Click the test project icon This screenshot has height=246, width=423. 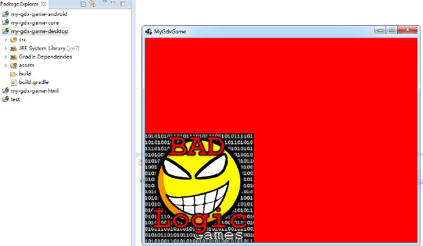pos(6,99)
